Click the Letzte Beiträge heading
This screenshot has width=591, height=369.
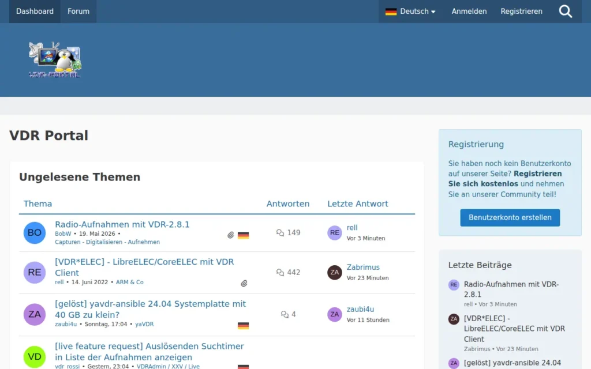(480, 265)
